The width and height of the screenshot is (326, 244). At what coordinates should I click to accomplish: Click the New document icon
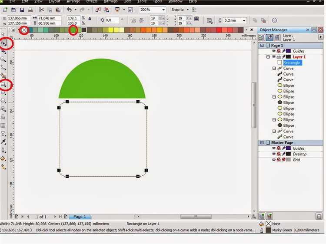5,10
